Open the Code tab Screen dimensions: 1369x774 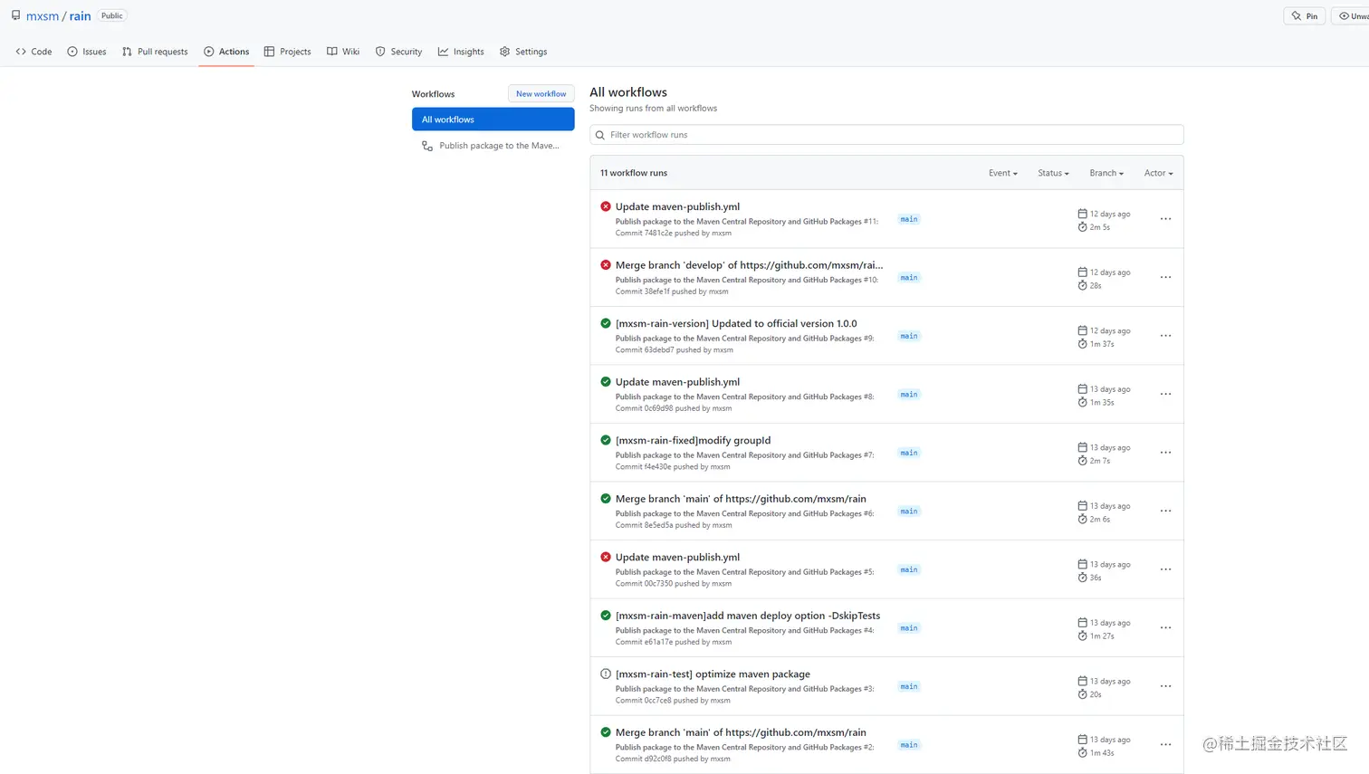click(34, 52)
